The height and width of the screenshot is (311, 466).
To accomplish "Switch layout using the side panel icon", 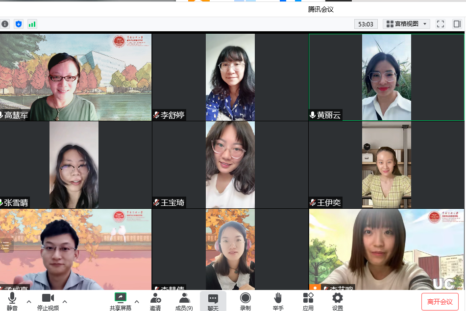I will (456, 23).
